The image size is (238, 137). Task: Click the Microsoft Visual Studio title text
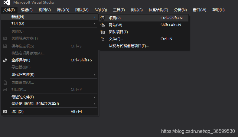click(34, 2)
